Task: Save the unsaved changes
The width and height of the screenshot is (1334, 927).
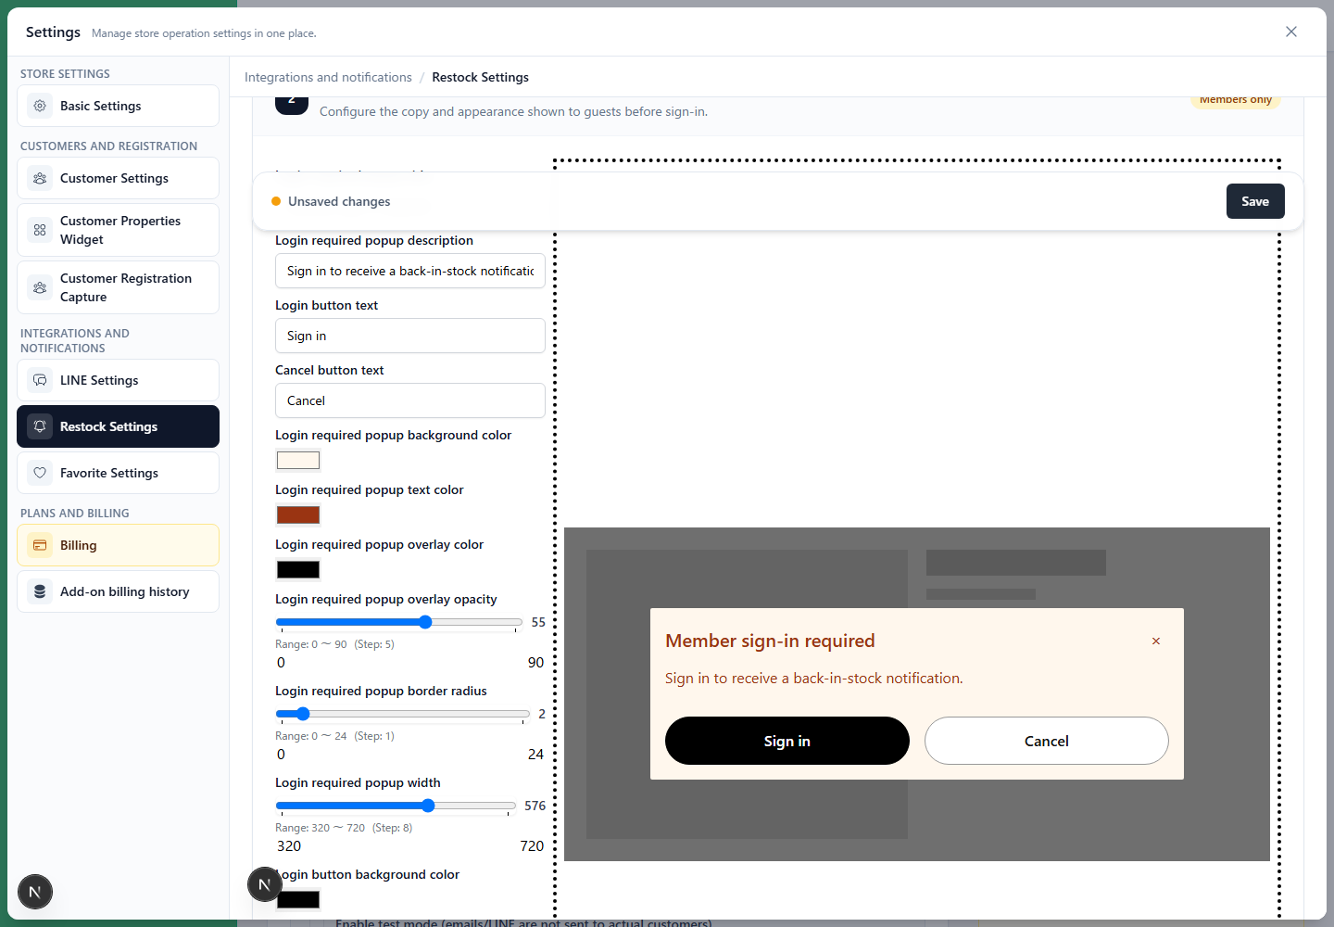Action: point(1255,201)
